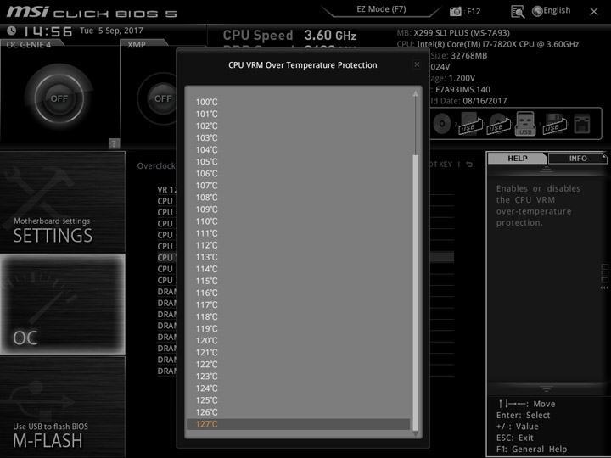The width and height of the screenshot is (611, 458).
Task: Click the scroll up arrow of the temperature list
Action: pos(415,93)
